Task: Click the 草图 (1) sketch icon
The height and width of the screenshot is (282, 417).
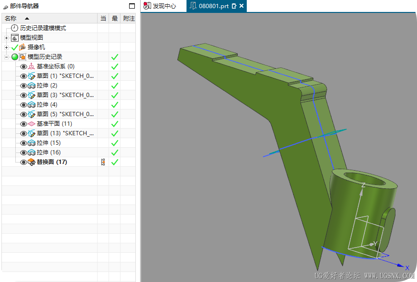Action: (x=32, y=76)
